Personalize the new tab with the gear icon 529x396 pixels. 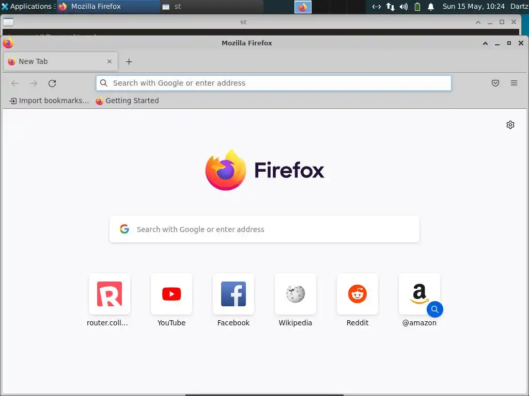coord(510,125)
